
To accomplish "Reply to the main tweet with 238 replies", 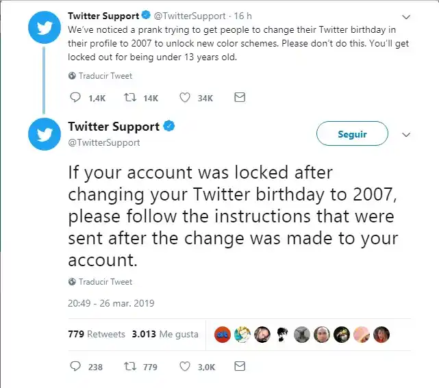I will tap(76, 367).
